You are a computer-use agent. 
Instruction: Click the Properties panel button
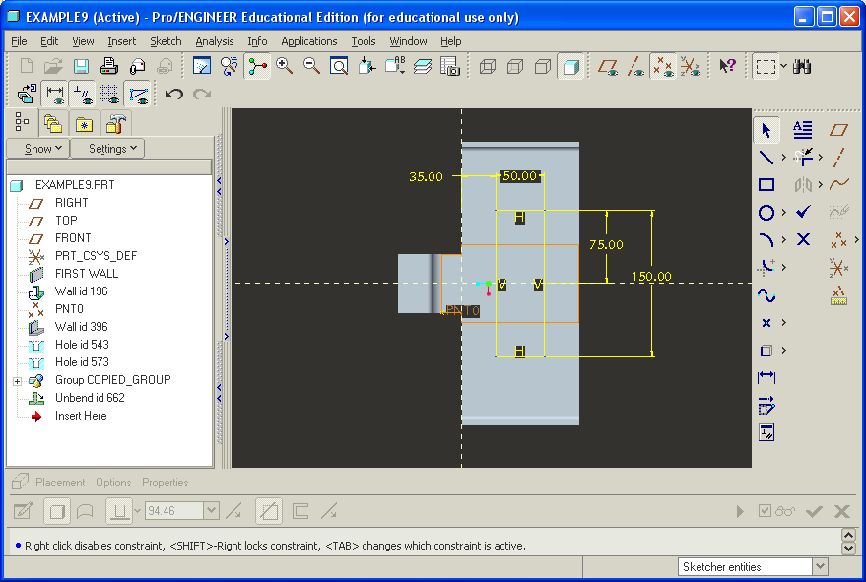tap(165, 483)
